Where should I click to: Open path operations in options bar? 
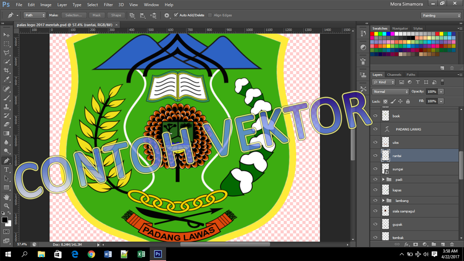point(132,15)
